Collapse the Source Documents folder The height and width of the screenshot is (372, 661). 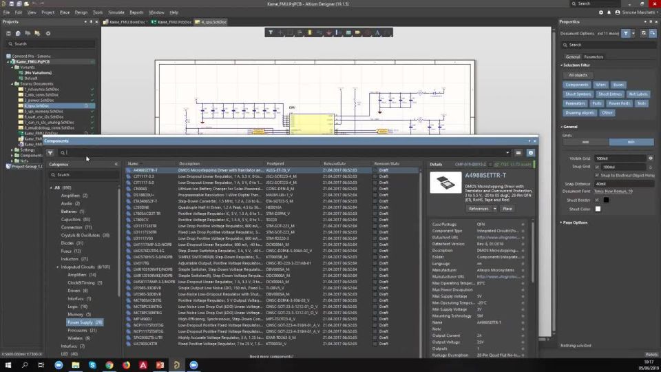pos(12,84)
